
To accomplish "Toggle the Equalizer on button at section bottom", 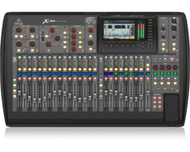I will click(x=49, y=50).
